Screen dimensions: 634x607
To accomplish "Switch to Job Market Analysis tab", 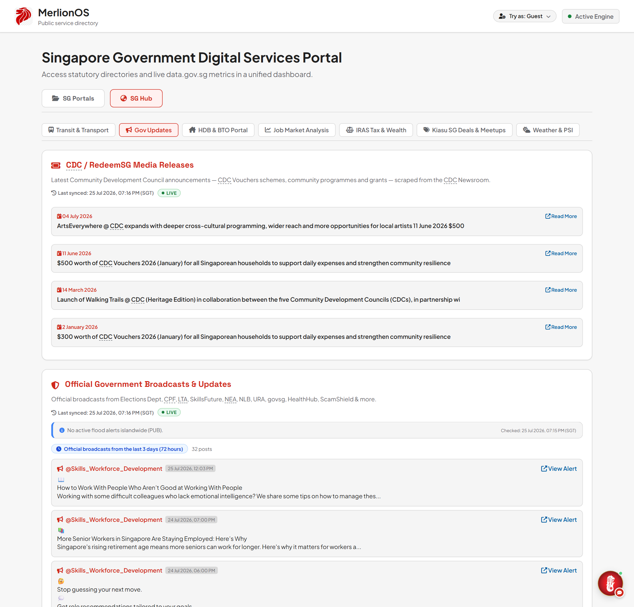I will pos(296,130).
